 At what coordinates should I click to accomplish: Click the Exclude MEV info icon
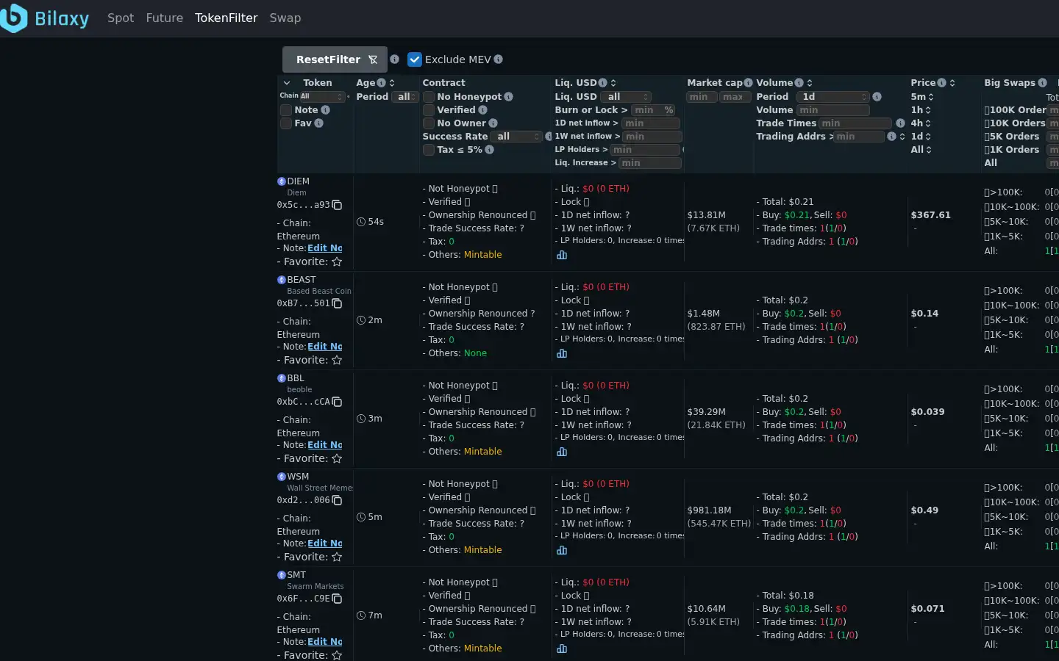pos(499,59)
